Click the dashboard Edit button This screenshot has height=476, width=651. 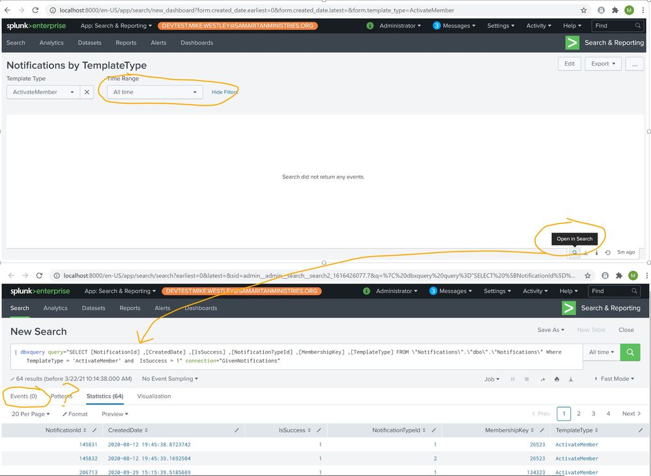569,64
